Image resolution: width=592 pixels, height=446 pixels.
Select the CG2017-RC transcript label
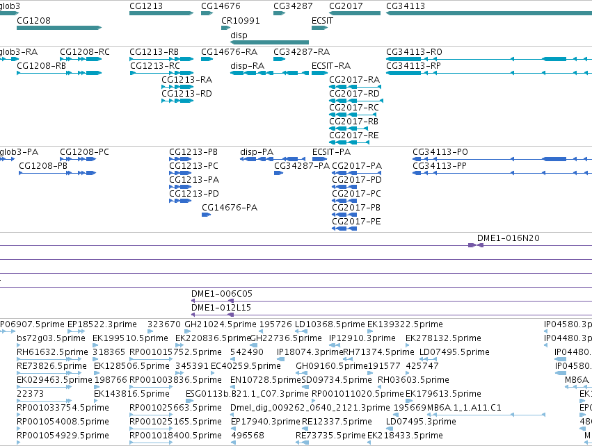click(354, 108)
